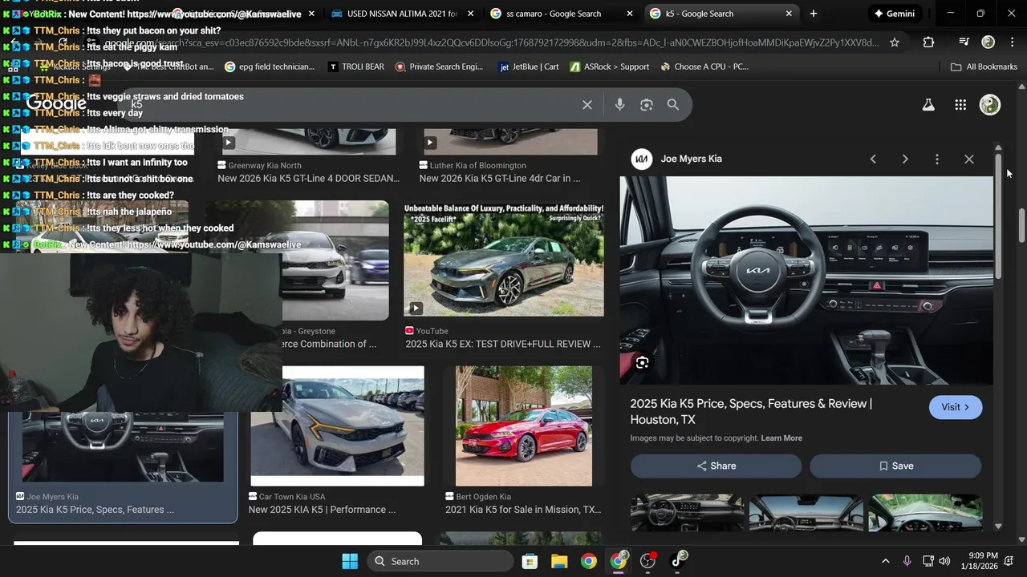1027x577 pixels.
Task: Open Google Search Labs flask icon
Action: [928, 105]
